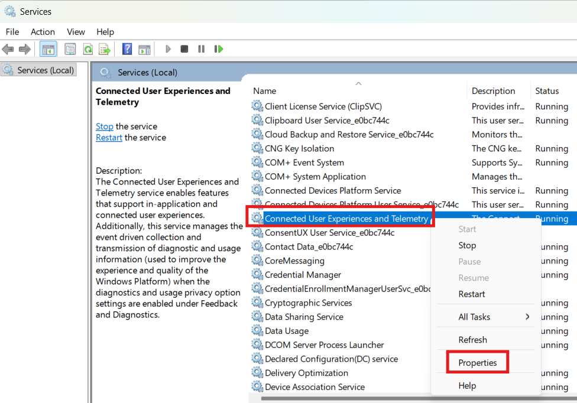Sort by the Status column header
This screenshot has width=577, height=403.
coord(547,91)
